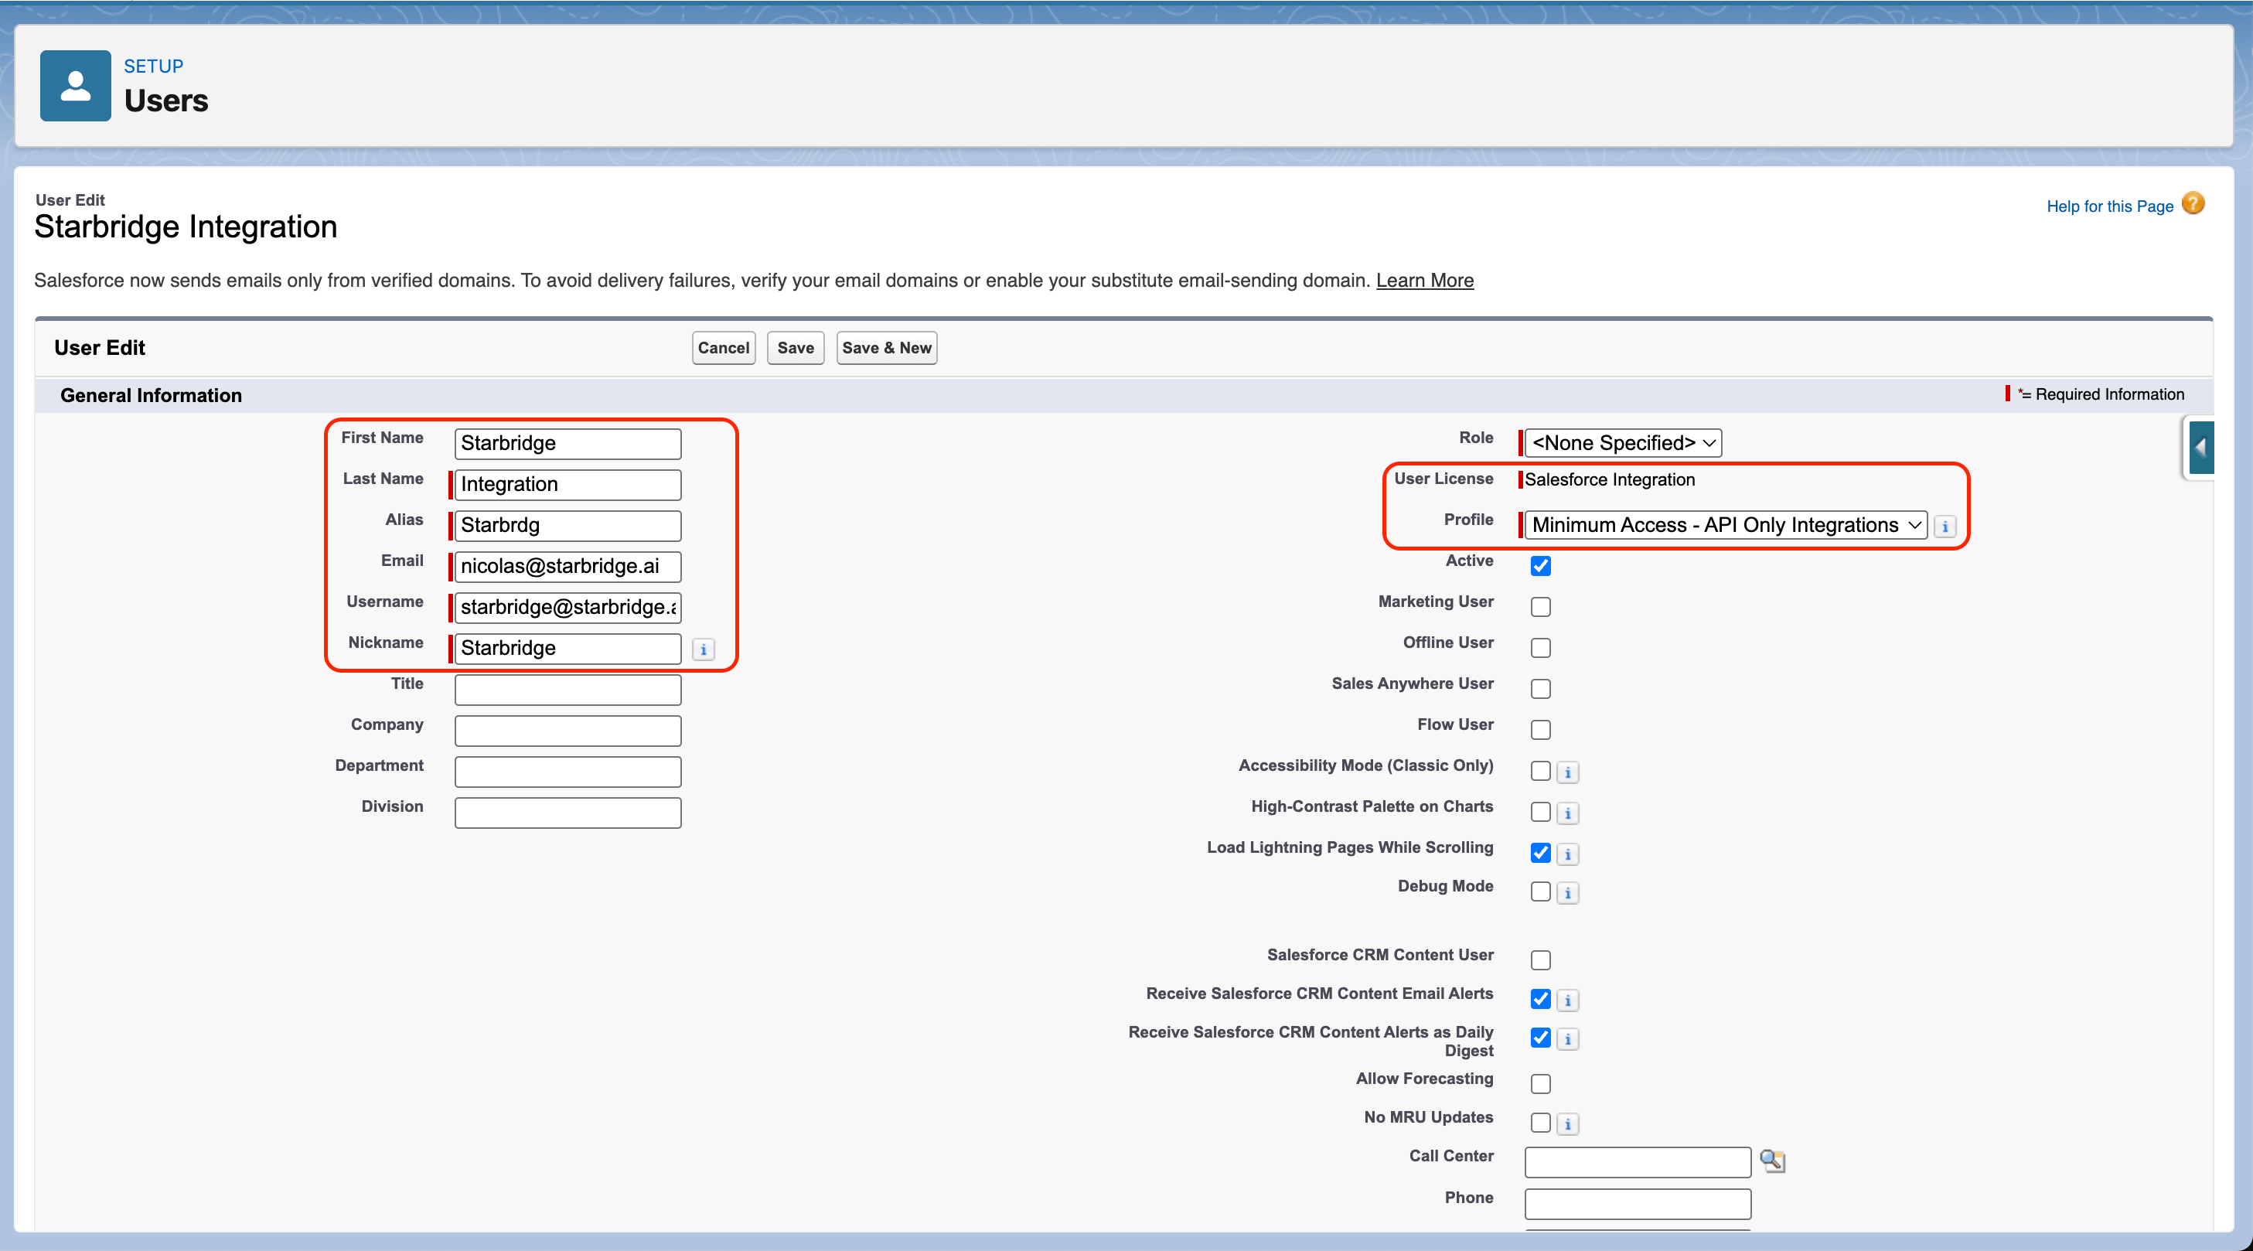Click the SETUP breadcrumb link

[153, 66]
